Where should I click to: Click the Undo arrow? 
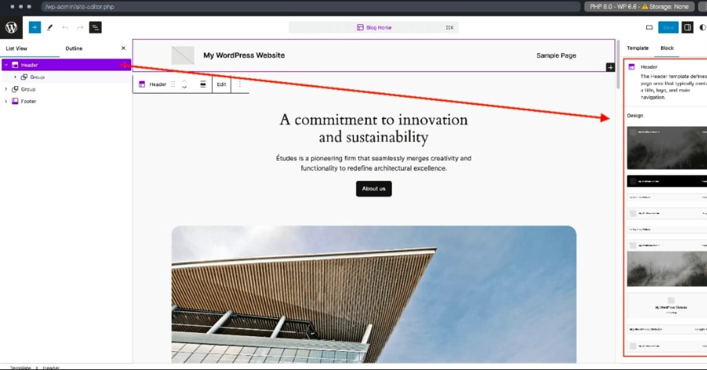tap(65, 27)
